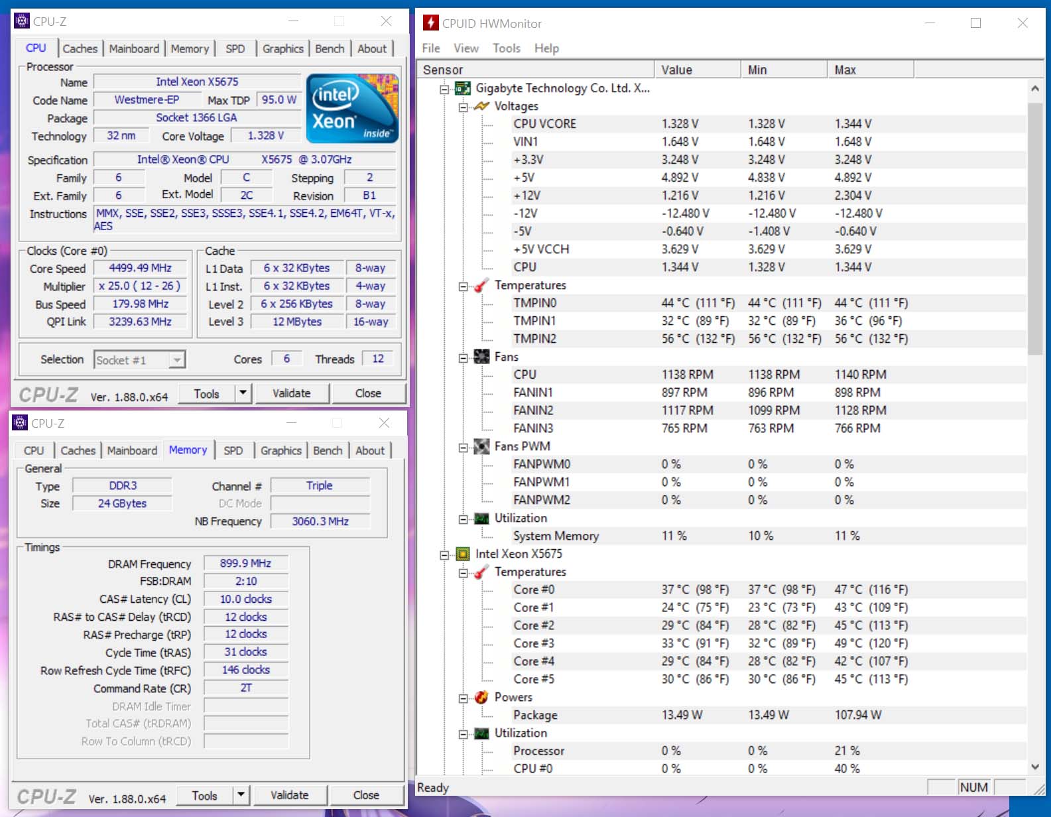Click the Min column header

[x=784, y=70]
